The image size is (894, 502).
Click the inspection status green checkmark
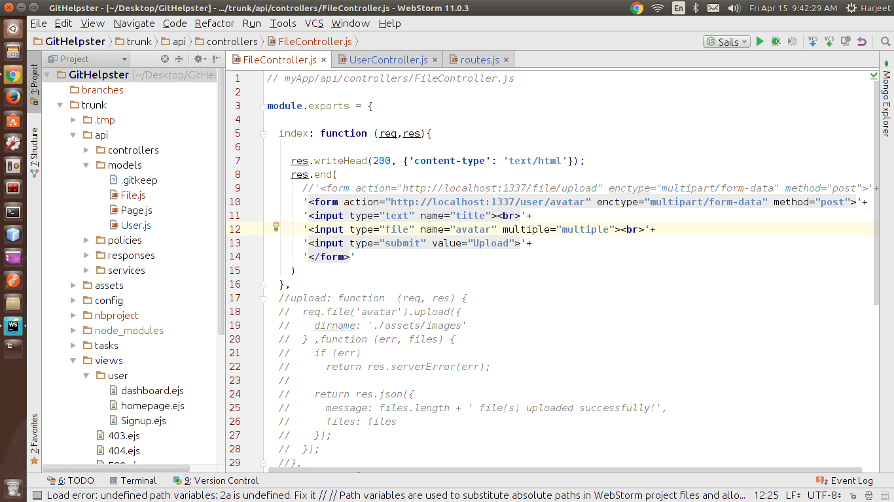click(x=874, y=76)
